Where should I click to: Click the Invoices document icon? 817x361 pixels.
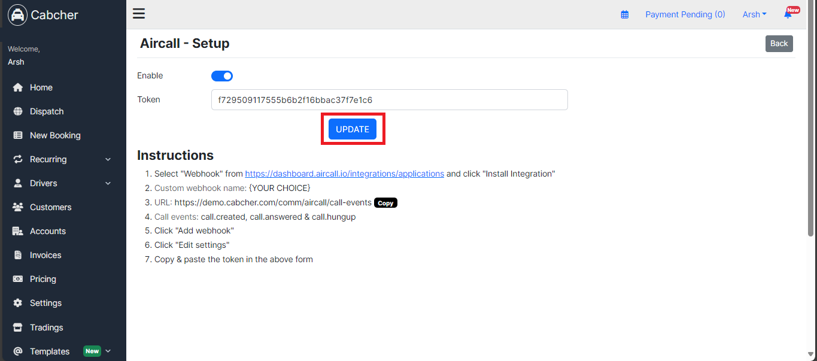[x=18, y=255]
